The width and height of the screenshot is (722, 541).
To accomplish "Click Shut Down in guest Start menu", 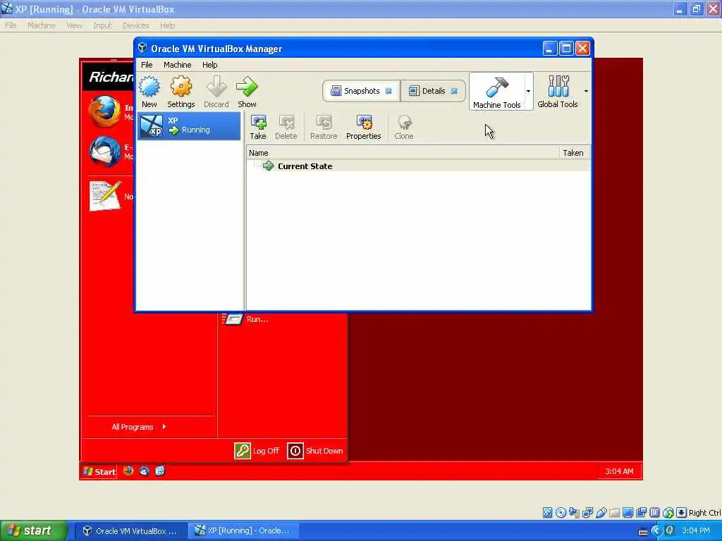I will 315,451.
